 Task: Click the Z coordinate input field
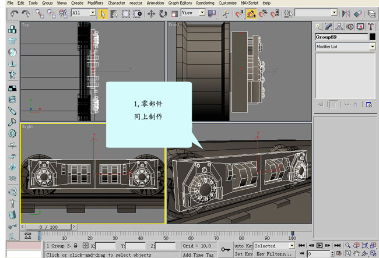[x=166, y=246]
